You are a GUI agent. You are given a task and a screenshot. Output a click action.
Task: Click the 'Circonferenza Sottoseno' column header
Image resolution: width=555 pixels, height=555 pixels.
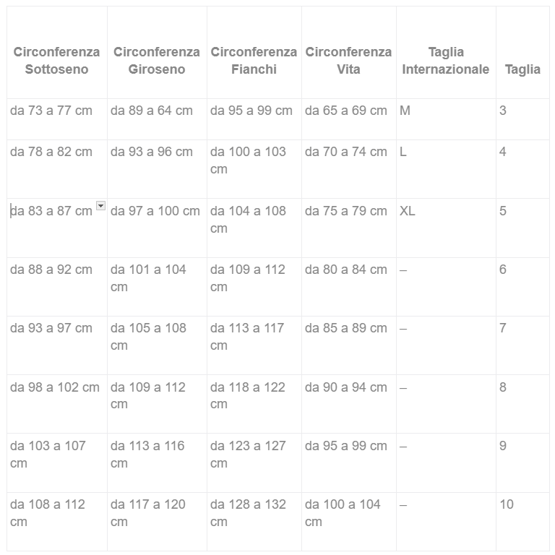coord(56,61)
